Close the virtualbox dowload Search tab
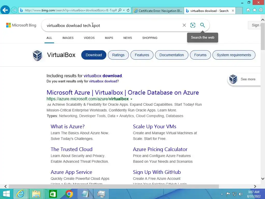Image resolution: width=265 pixels, height=199 pixels. [233, 11]
